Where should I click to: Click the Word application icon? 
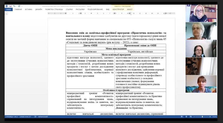coord(7,6)
